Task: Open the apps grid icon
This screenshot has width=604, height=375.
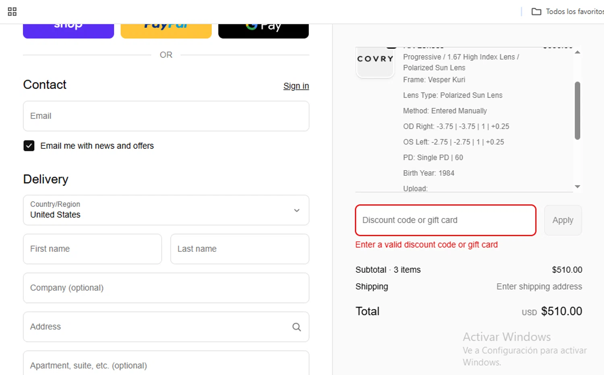Action: click(12, 12)
